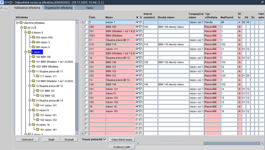The width and height of the screenshot is (265, 150).
Task: Collapse 12 Skupina pracovišť 12 node
Action: pyautogui.click(x=30, y=86)
